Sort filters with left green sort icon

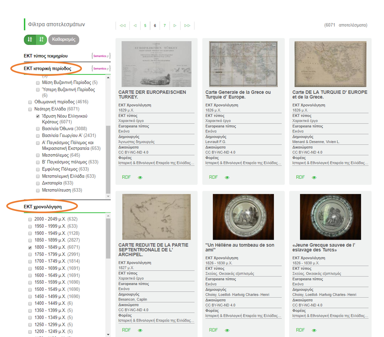30,39
